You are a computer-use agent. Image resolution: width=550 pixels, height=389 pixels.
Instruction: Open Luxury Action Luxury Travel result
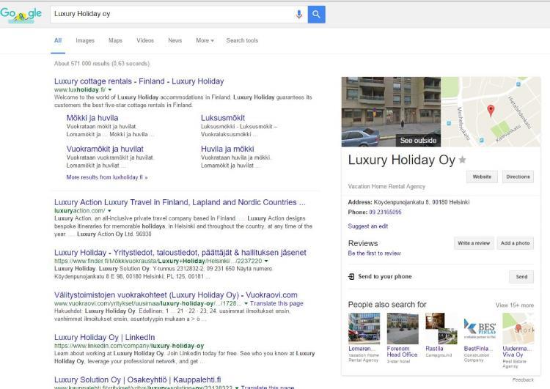[x=180, y=202]
